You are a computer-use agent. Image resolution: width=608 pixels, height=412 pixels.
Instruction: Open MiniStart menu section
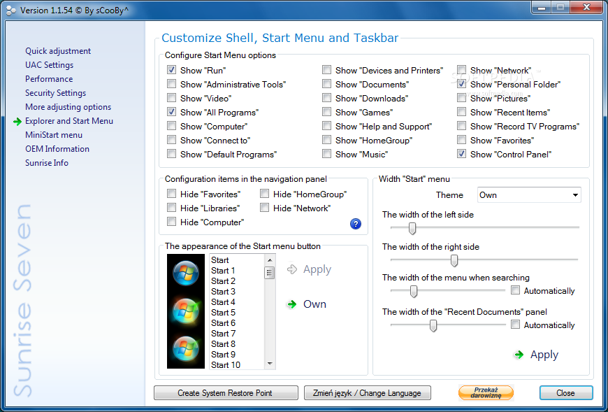54,134
